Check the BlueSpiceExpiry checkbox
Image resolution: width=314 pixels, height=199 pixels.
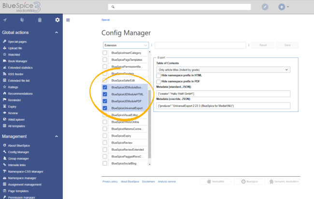click(x=105, y=136)
